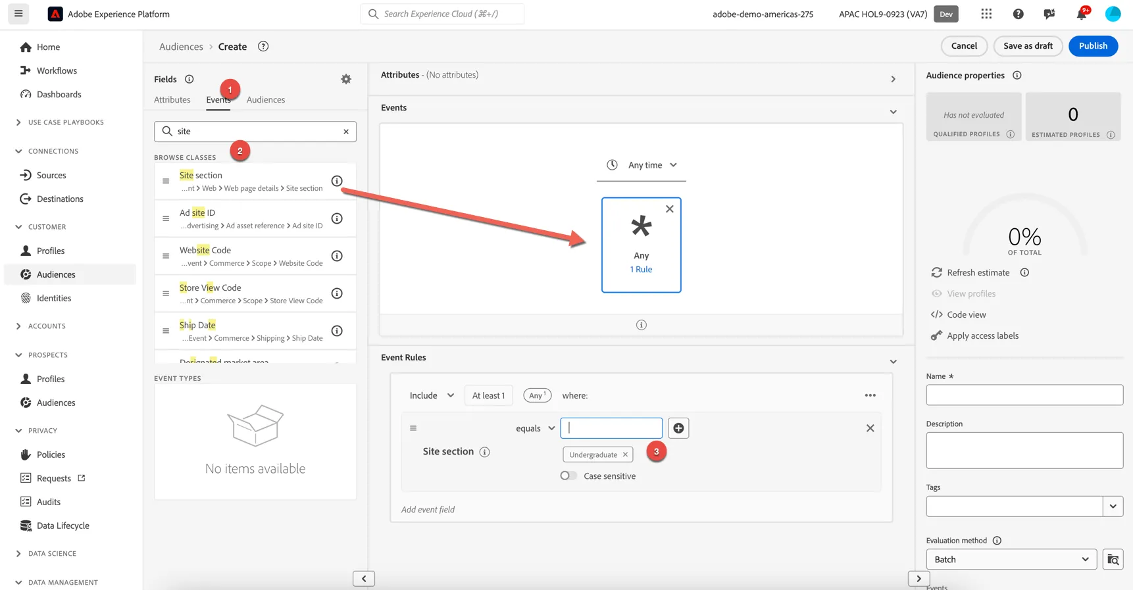Click the At least 1 button
This screenshot has width=1133, height=590.
(488, 395)
